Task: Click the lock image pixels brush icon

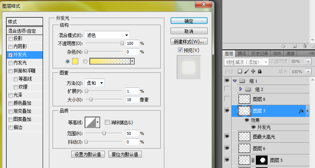Action: [247, 71]
